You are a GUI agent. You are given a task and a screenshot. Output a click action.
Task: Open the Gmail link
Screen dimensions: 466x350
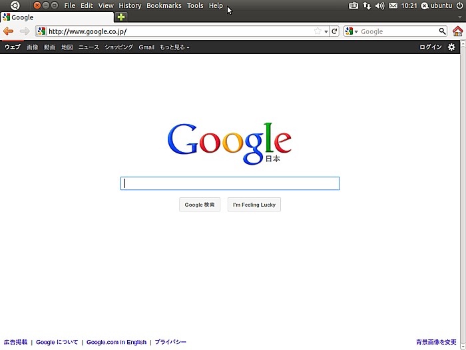(x=146, y=47)
